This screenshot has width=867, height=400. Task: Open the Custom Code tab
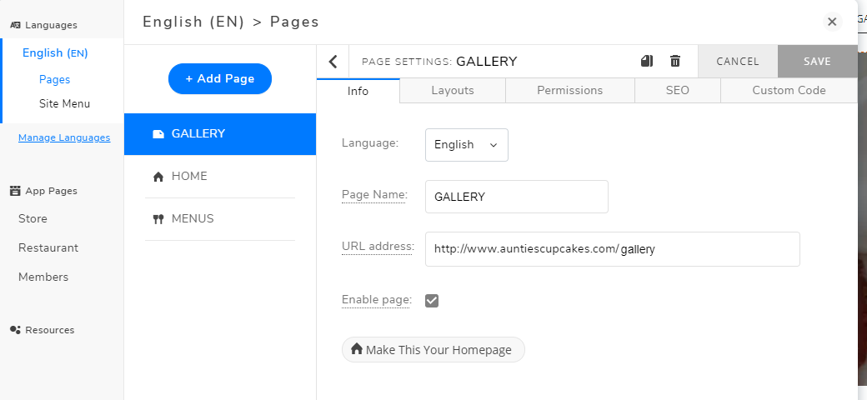click(x=789, y=90)
